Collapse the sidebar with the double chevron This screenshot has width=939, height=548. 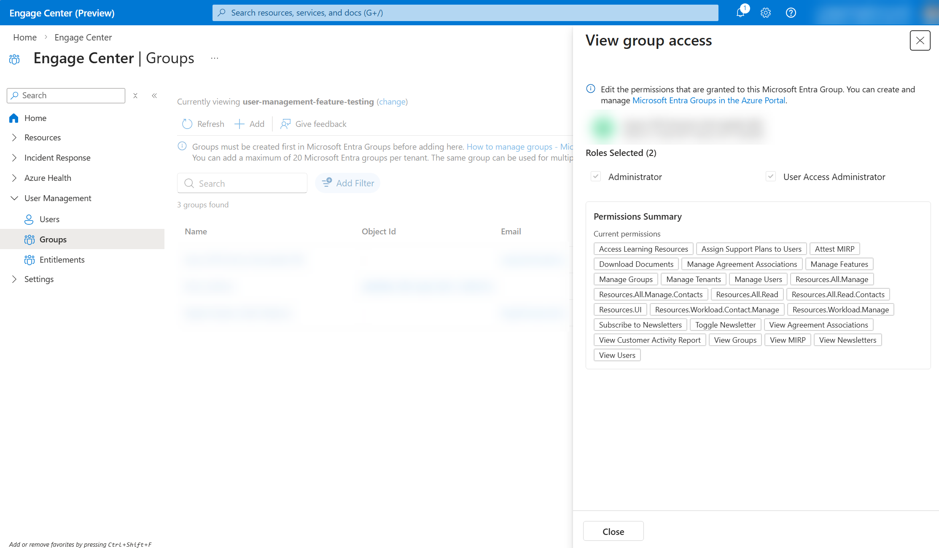click(154, 96)
